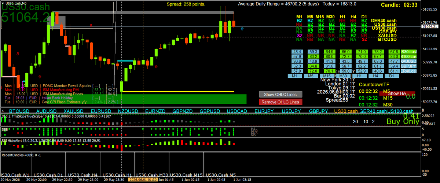Click the Buy Only signal text
Viewport: 440px width, 183px height.
pos(403,122)
